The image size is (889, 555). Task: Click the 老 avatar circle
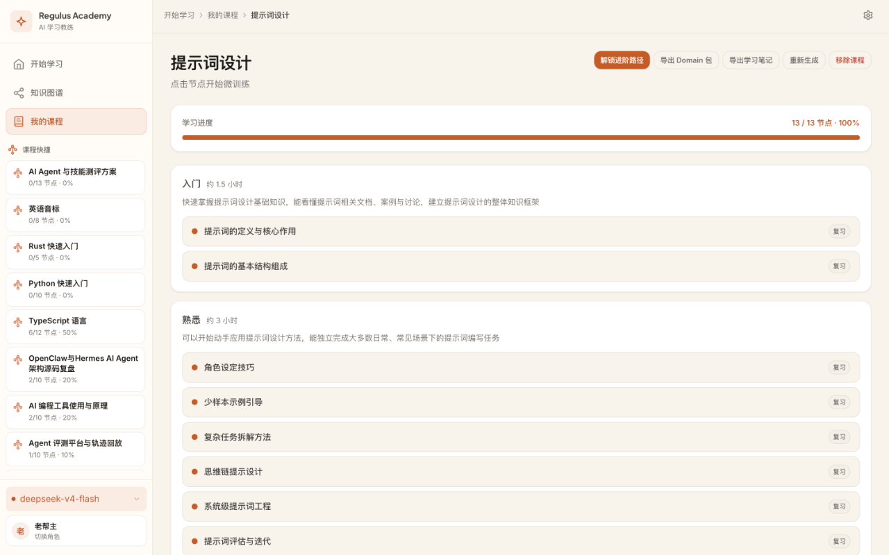coord(20,531)
